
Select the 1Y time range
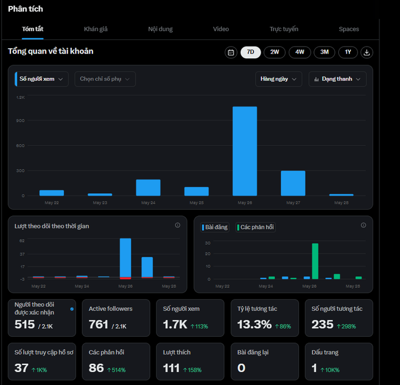348,52
